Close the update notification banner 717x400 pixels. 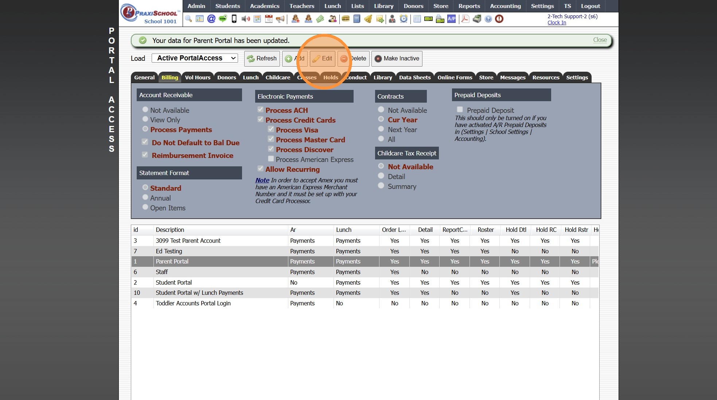[x=600, y=40]
